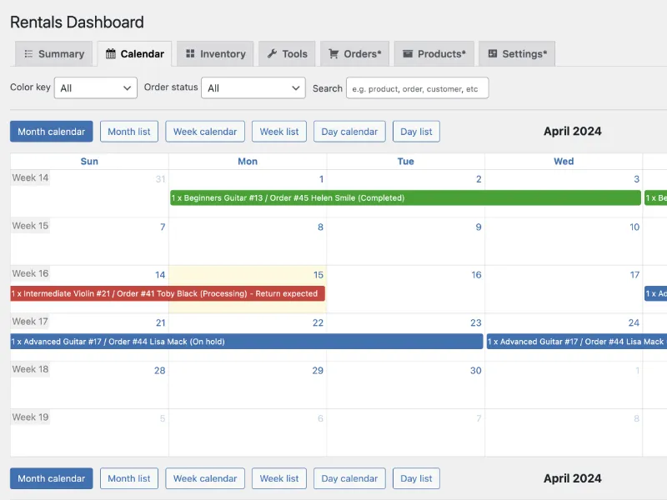
Task: Click the wrench icon on Tools tab
Action: click(x=273, y=53)
